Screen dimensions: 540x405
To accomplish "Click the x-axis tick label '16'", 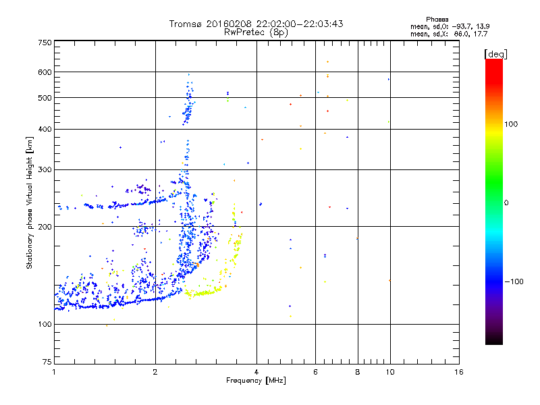I will 459,372.
